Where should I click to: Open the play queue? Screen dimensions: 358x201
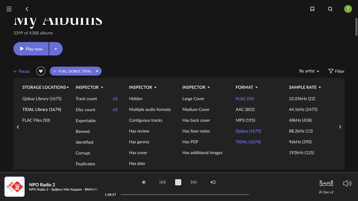pos(213,182)
